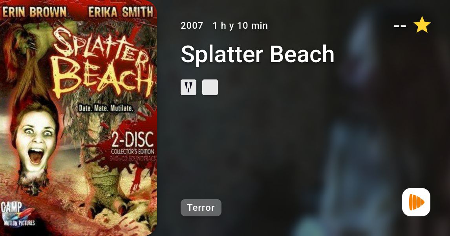
Task: Click the yellow star rating icon
Action: tap(422, 25)
